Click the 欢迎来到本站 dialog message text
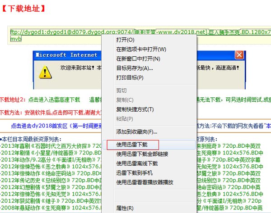 pos(81,68)
